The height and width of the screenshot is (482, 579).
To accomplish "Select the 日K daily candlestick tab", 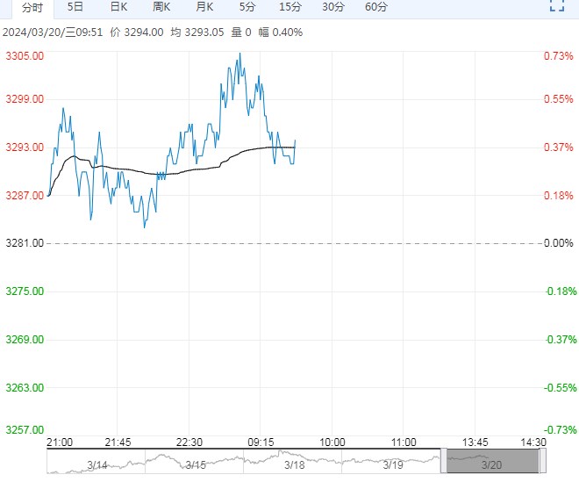I will (118, 7).
